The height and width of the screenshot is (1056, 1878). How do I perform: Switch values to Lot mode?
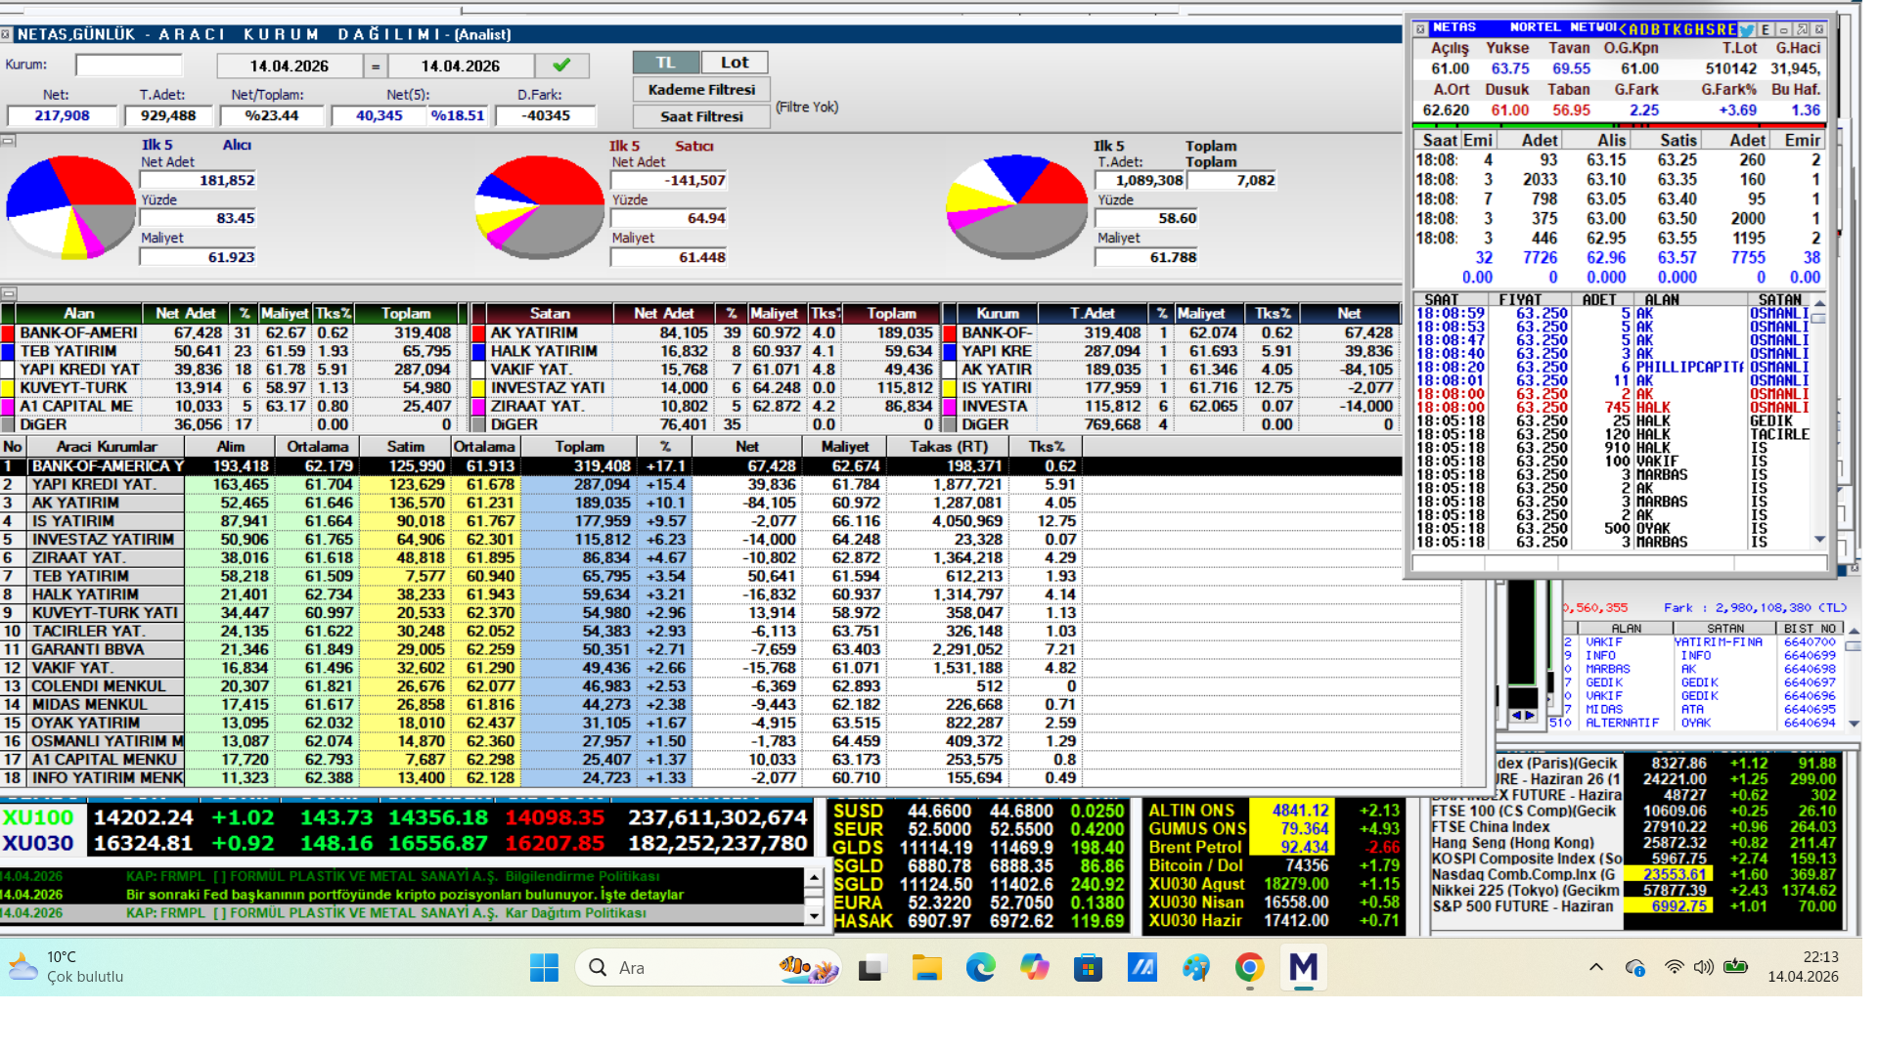735,63
